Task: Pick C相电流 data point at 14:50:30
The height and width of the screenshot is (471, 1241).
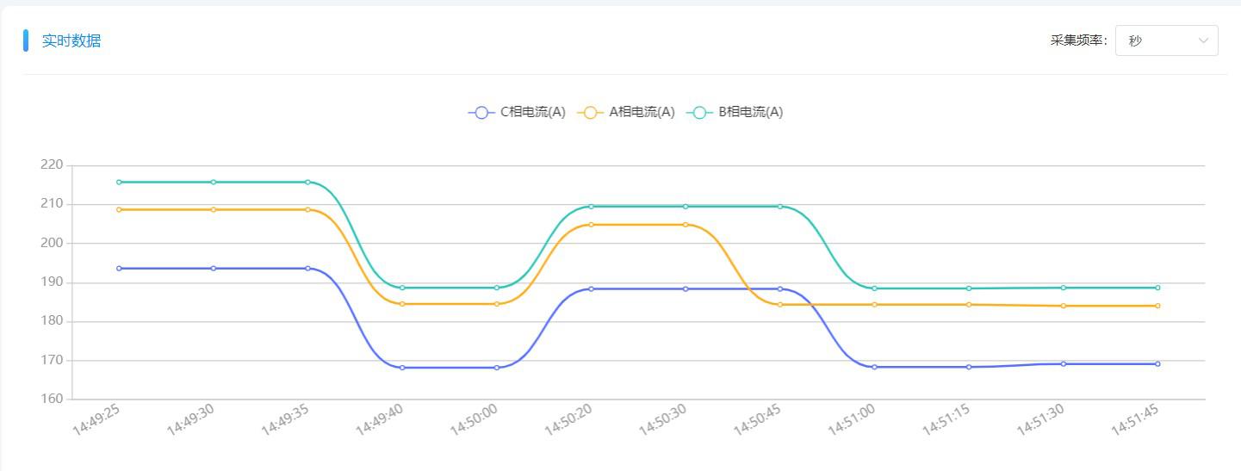Action: pos(686,288)
